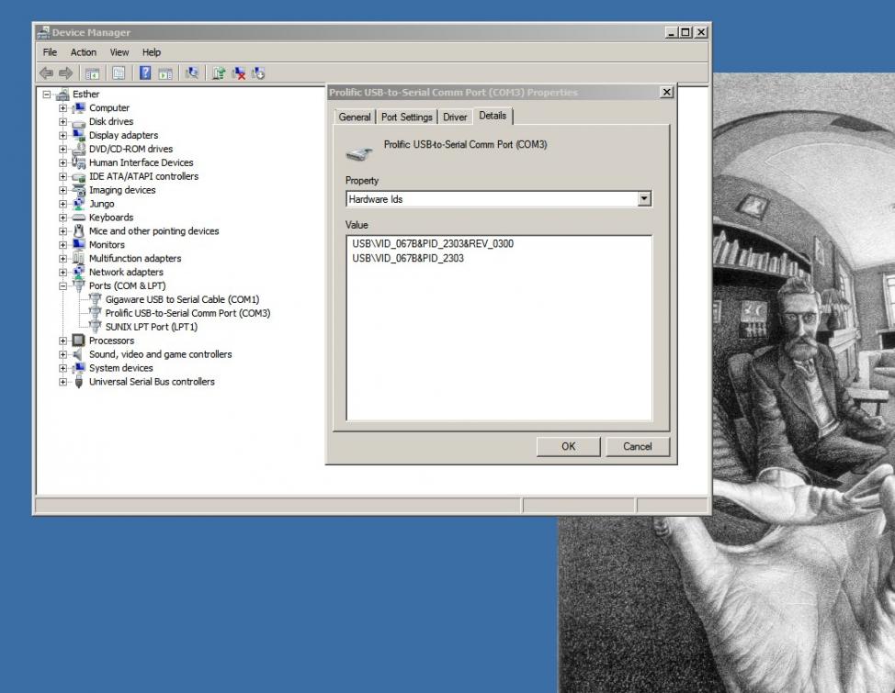Select the Details tab
Viewport: 895px width, 693px height.
(493, 116)
